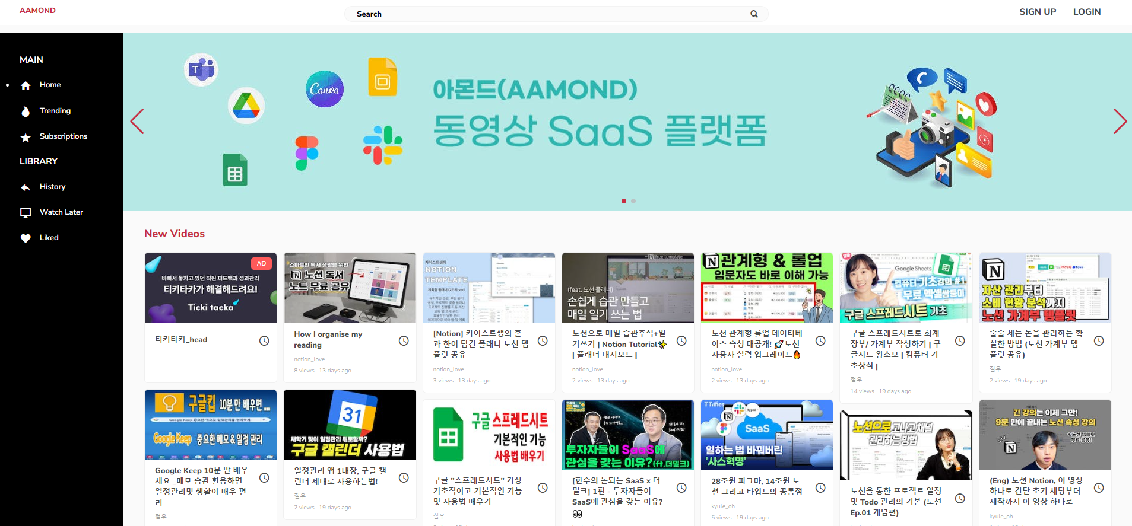This screenshot has width=1132, height=526.
Task: Open the 투자자들이 SaaS에 관심을 thumbnail
Action: [628, 435]
